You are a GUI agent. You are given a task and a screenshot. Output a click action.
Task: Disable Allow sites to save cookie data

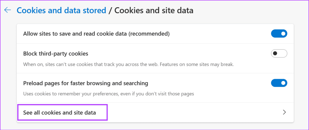(x=279, y=34)
